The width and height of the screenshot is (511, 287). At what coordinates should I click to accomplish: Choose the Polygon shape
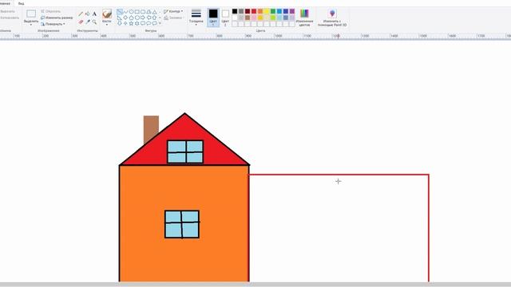[x=149, y=12]
